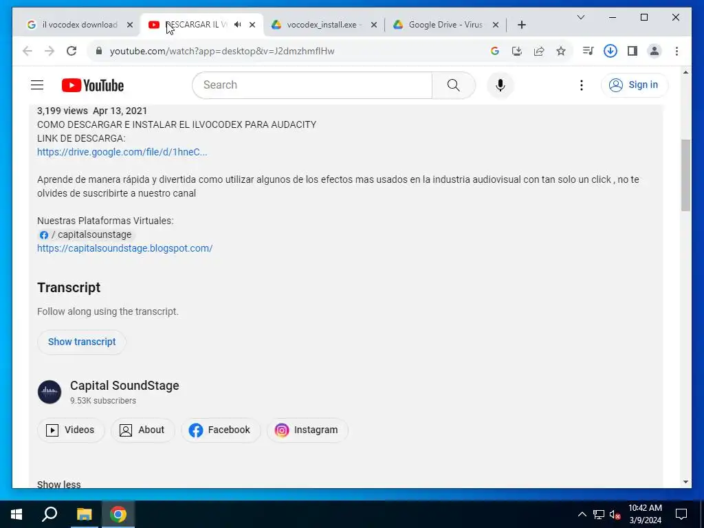Open YouTube settings three-dot menu
The width and height of the screenshot is (704, 528).
(x=582, y=85)
